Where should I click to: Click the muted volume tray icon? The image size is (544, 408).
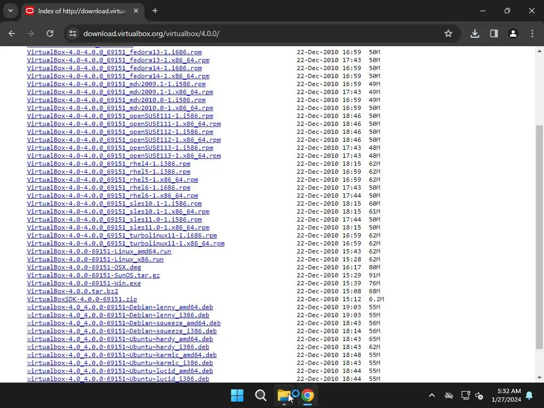click(479, 395)
